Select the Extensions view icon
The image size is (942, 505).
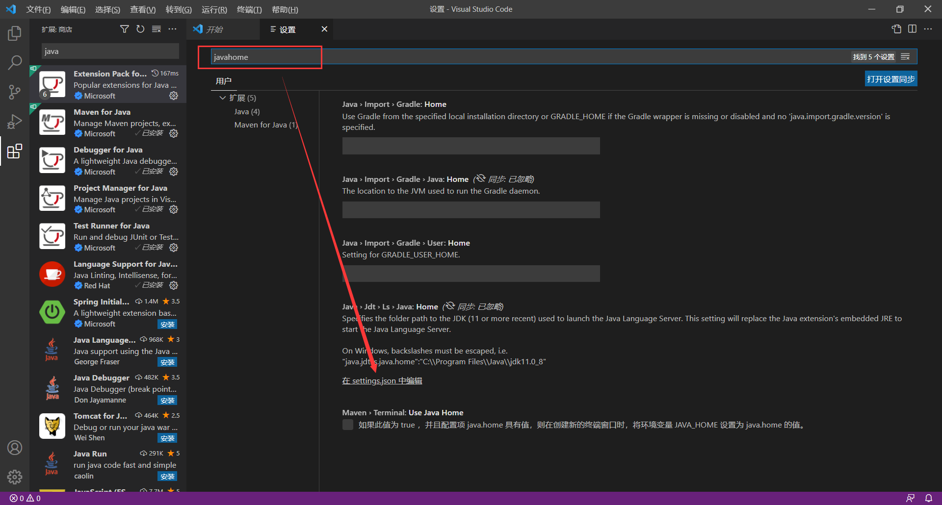pyautogui.click(x=15, y=151)
